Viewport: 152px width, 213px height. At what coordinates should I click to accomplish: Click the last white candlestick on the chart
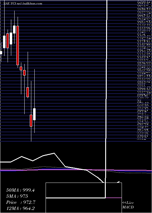tap(34, 114)
